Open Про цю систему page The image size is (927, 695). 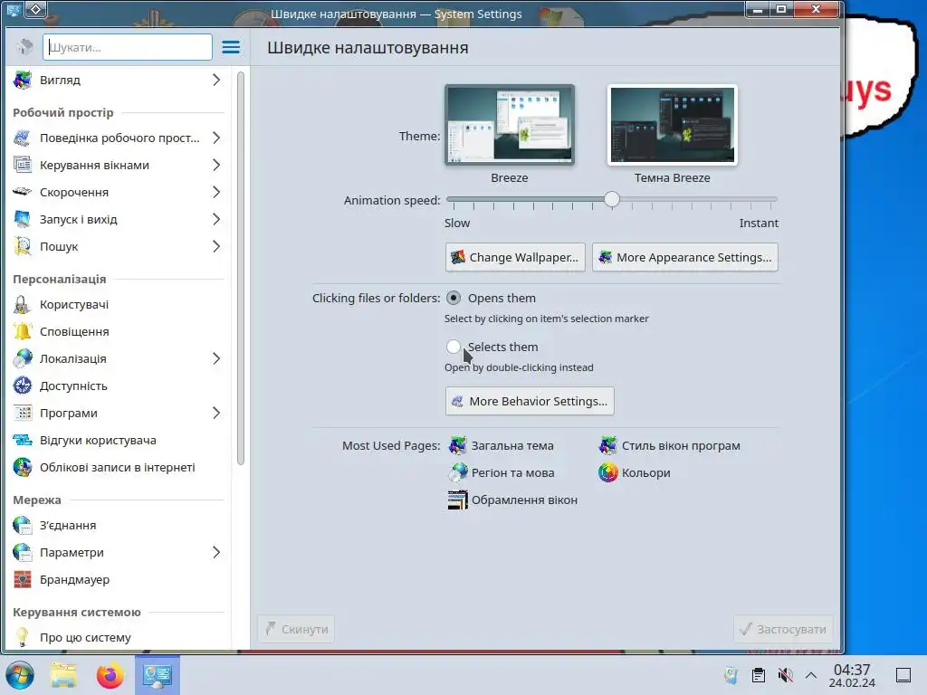[x=119, y=637]
